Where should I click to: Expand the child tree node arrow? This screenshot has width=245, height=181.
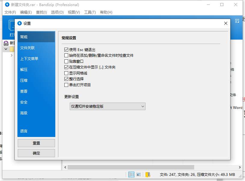(11, 56)
